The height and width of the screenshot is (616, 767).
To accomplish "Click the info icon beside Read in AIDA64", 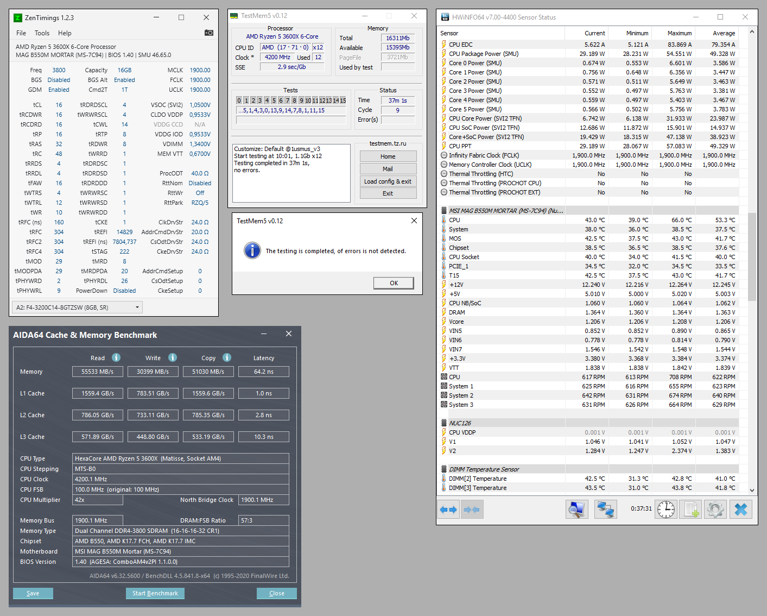I will (x=116, y=357).
